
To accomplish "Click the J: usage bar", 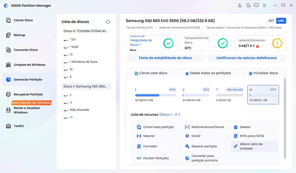I will pos(196,95).
